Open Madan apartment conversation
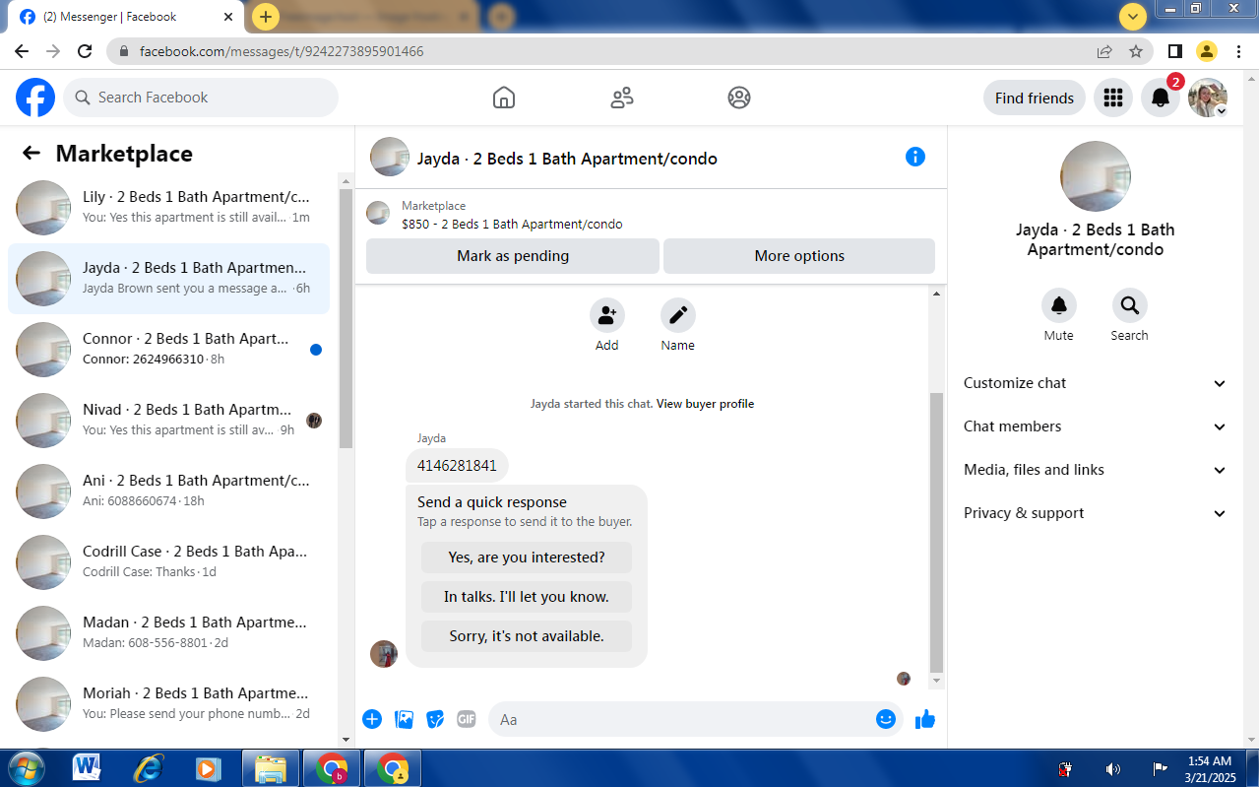The width and height of the screenshot is (1259, 787). [x=169, y=633]
